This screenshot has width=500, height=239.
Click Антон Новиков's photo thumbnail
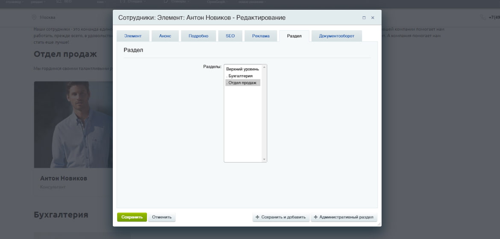74,125
